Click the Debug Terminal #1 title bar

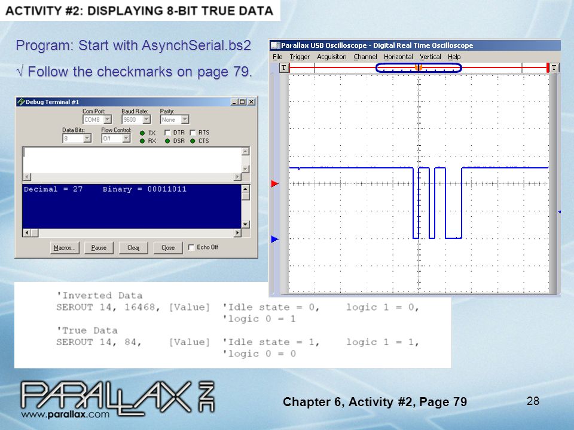point(136,102)
